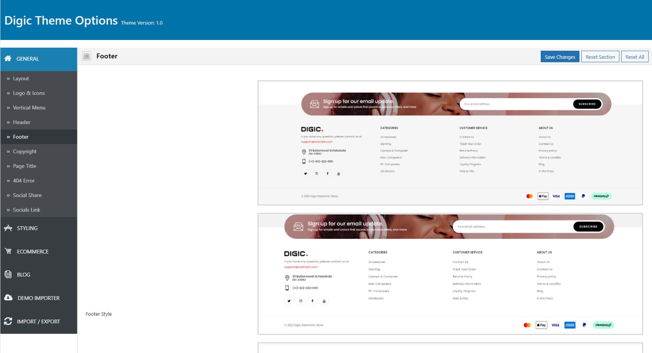Click VISA icon in first footer preview
This screenshot has height=353, width=652.
click(556, 196)
